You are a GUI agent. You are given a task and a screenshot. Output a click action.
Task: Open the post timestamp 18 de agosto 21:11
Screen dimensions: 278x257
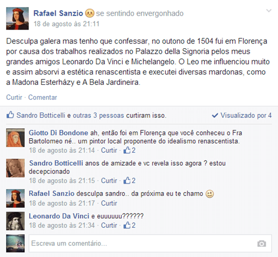click(x=66, y=24)
